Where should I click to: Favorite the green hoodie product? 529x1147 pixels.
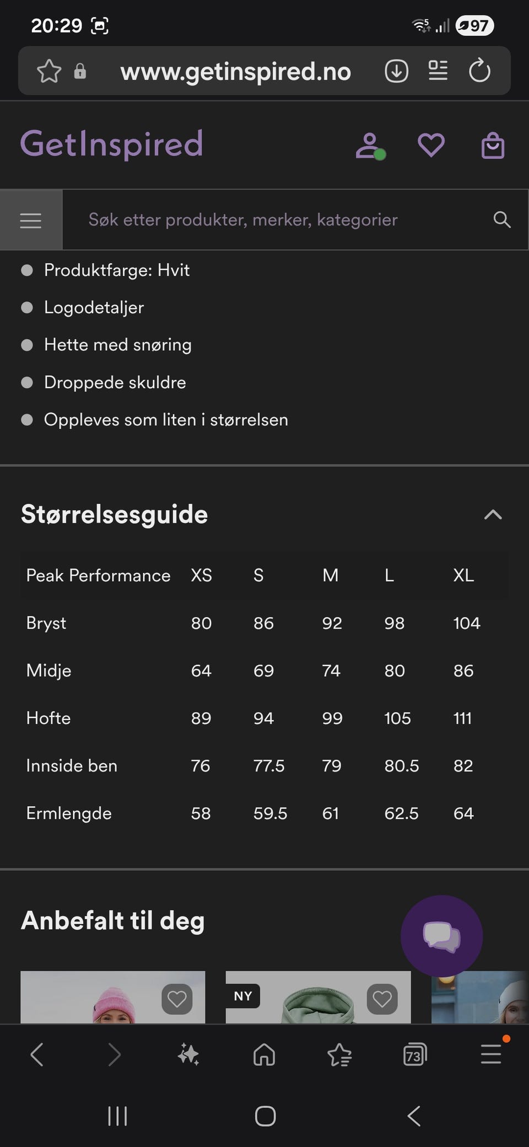382,999
